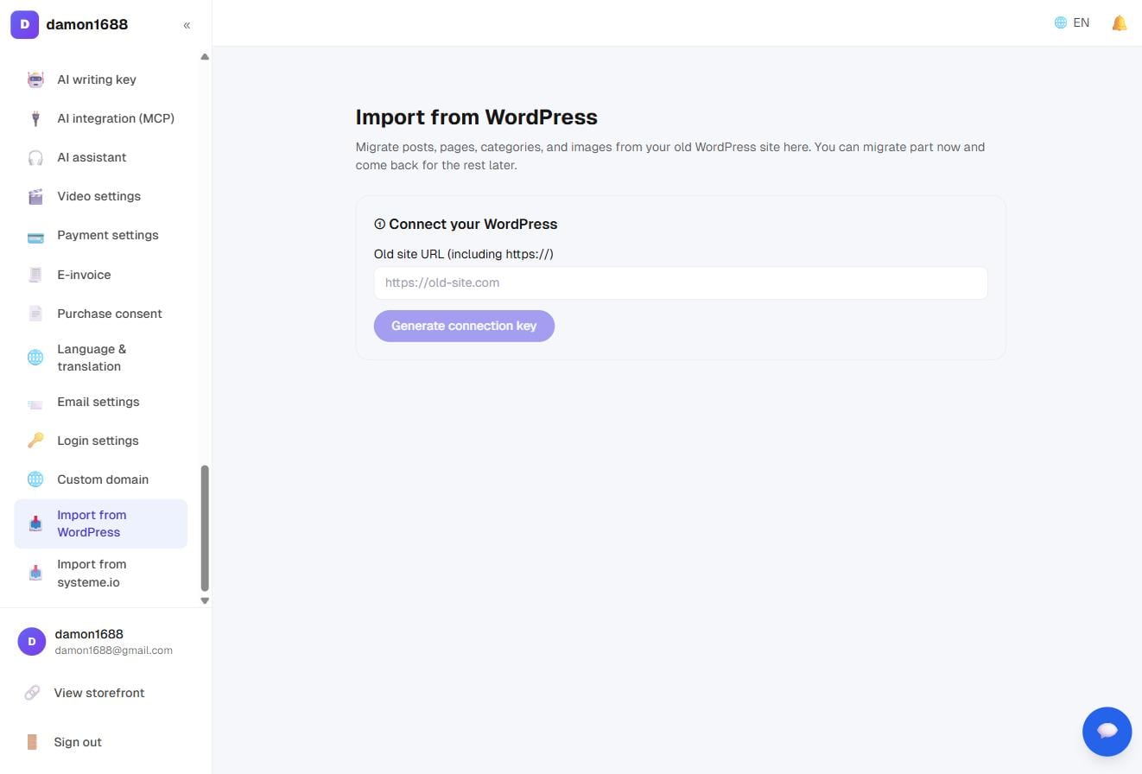The height and width of the screenshot is (774, 1142).
Task: Click the Language & translation globe icon
Action: (x=35, y=358)
